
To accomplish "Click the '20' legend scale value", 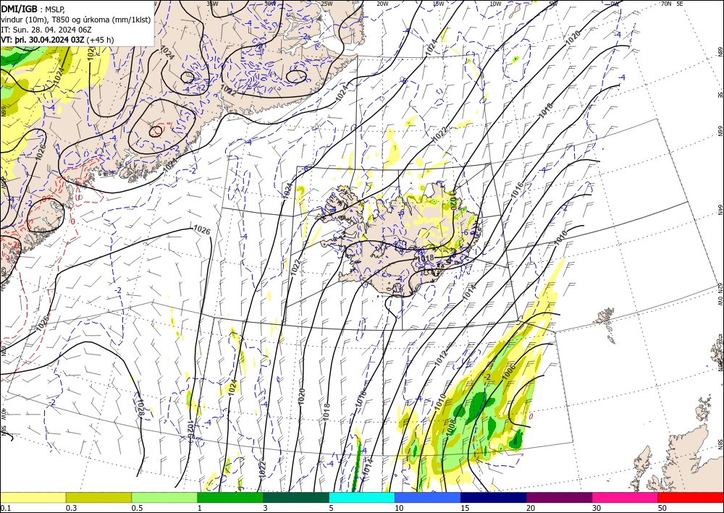I will pos(531,508).
